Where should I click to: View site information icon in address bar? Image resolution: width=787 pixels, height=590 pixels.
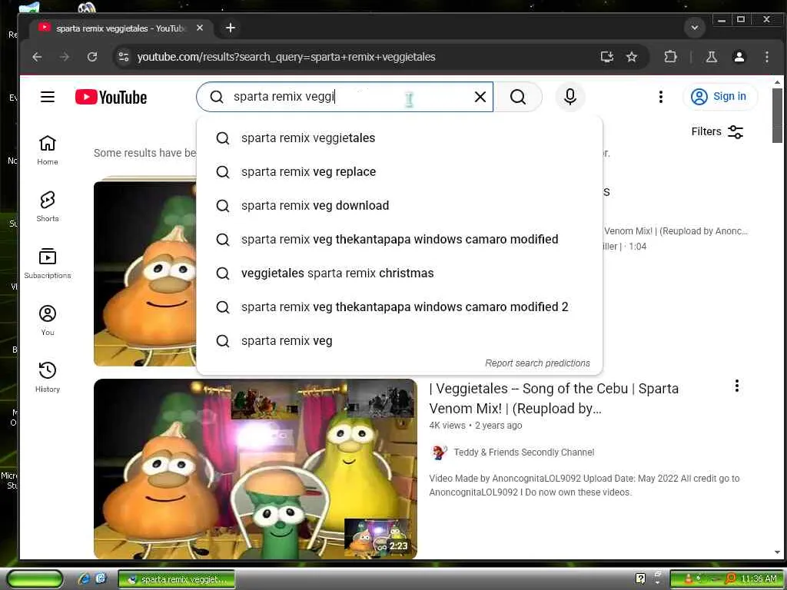pyautogui.click(x=124, y=57)
